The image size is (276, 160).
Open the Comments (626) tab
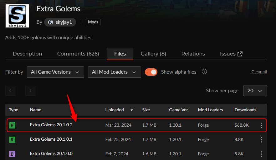click(78, 54)
